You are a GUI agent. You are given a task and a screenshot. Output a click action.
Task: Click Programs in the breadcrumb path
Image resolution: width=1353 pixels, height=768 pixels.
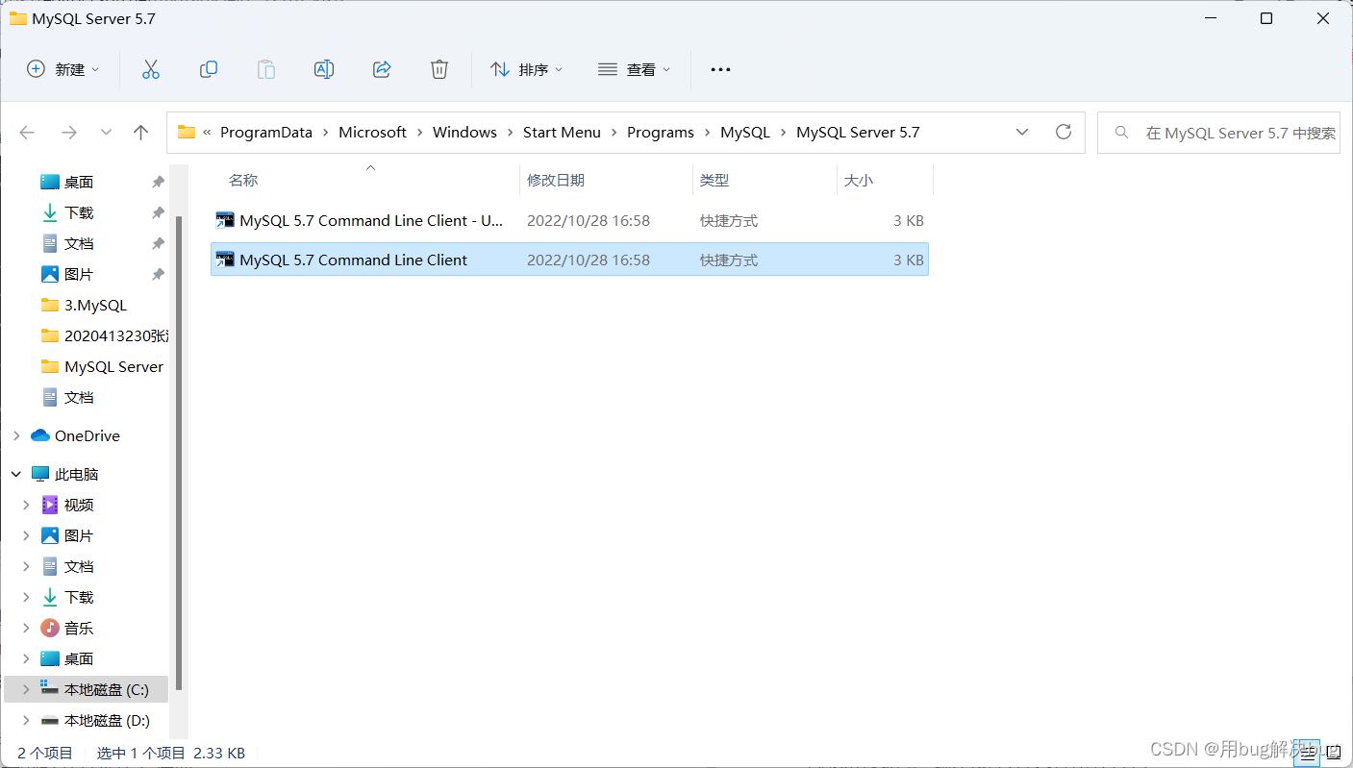coord(660,133)
